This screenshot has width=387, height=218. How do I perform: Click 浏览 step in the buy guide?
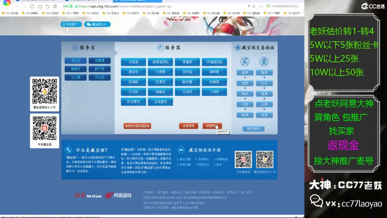(245, 83)
